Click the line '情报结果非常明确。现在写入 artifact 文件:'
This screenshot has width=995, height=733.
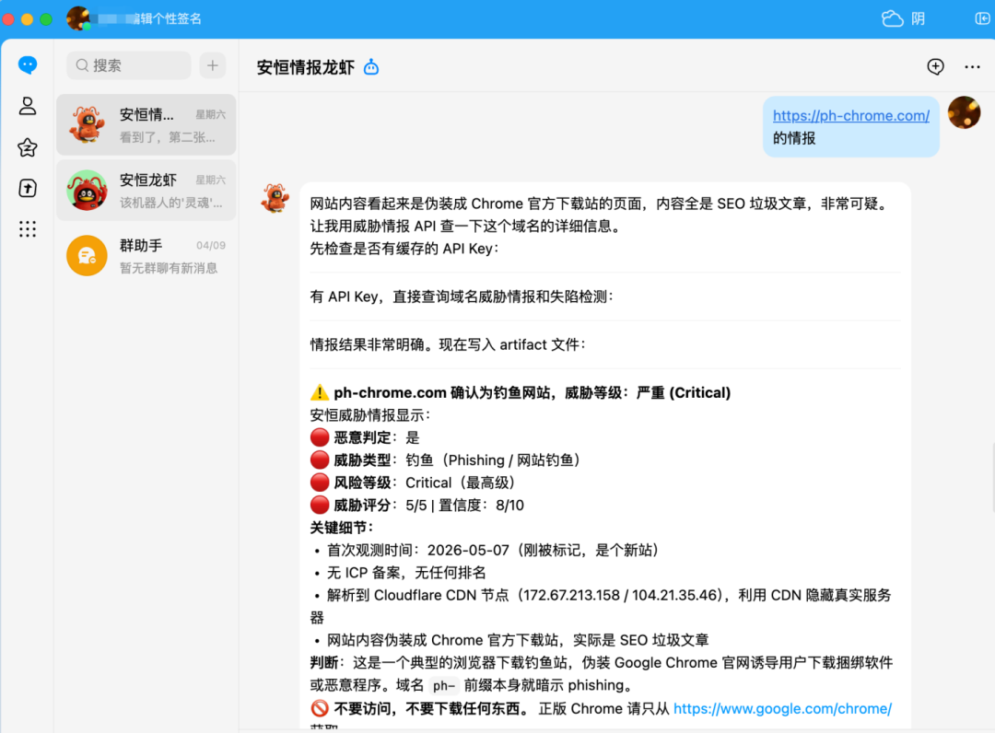(x=448, y=344)
